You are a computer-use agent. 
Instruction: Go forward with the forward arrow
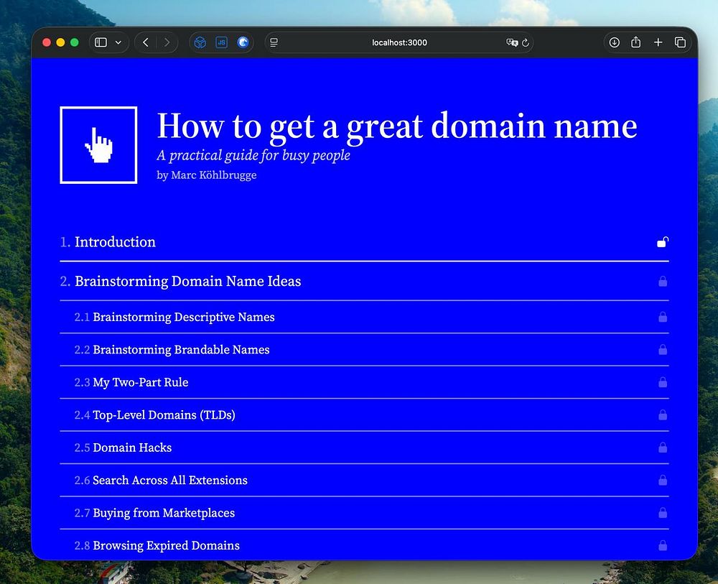point(167,42)
